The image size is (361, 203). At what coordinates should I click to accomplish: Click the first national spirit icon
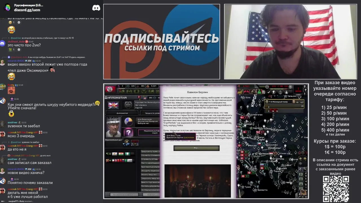click(126, 143)
